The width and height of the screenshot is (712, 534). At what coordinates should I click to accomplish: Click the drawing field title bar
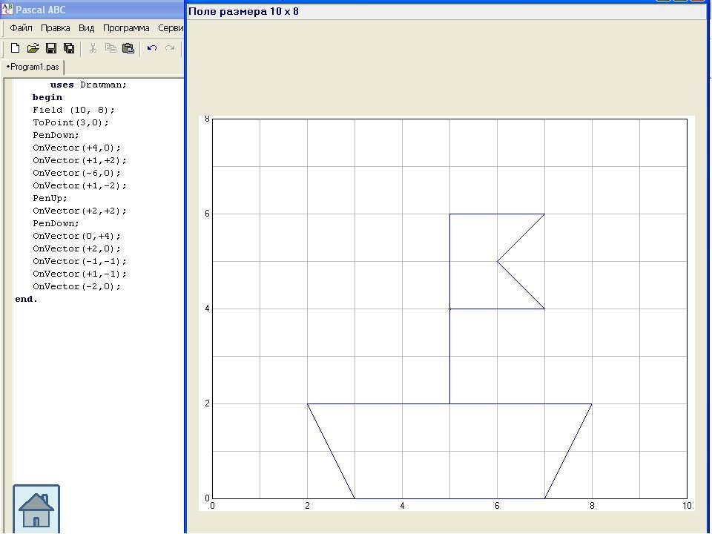(449, 12)
